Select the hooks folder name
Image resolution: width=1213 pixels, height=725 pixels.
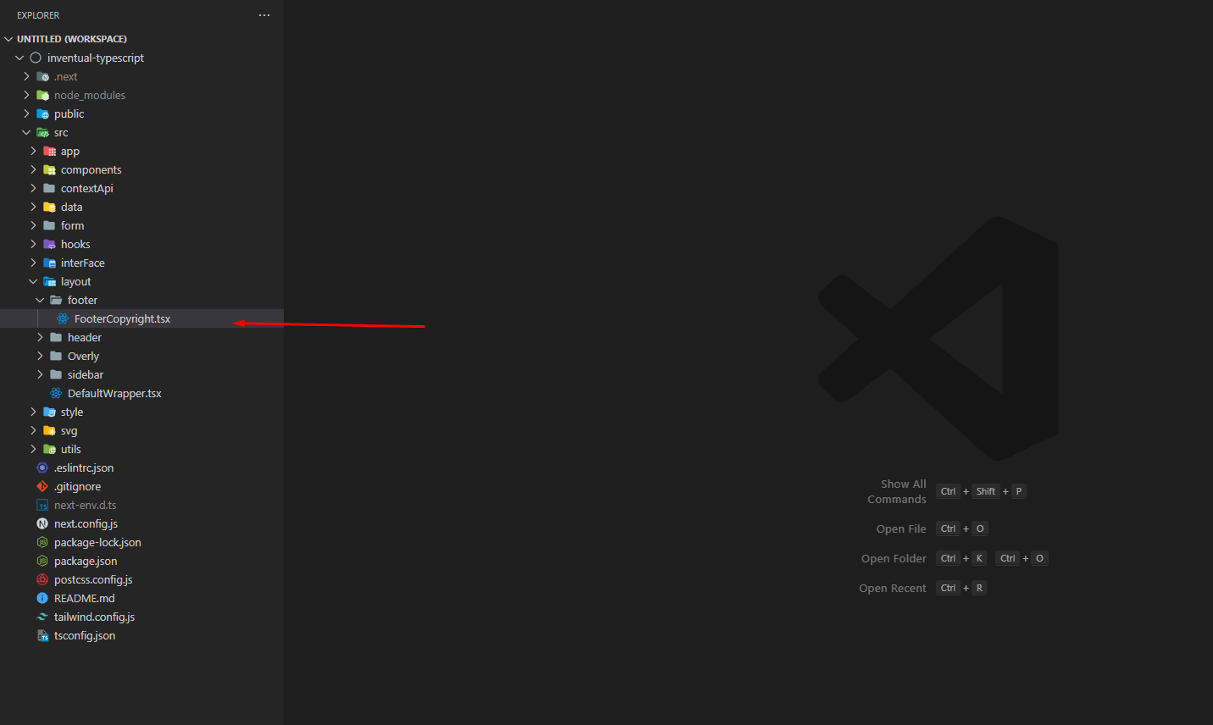tap(75, 244)
